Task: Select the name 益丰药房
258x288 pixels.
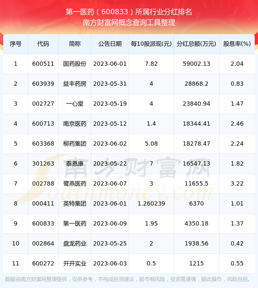Action: pos(75,84)
